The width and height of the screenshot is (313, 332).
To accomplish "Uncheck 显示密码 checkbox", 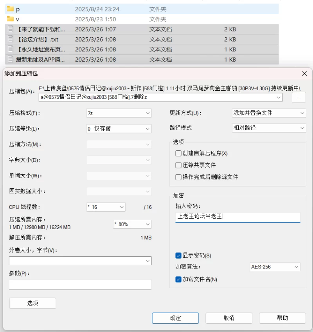I will point(178,255).
